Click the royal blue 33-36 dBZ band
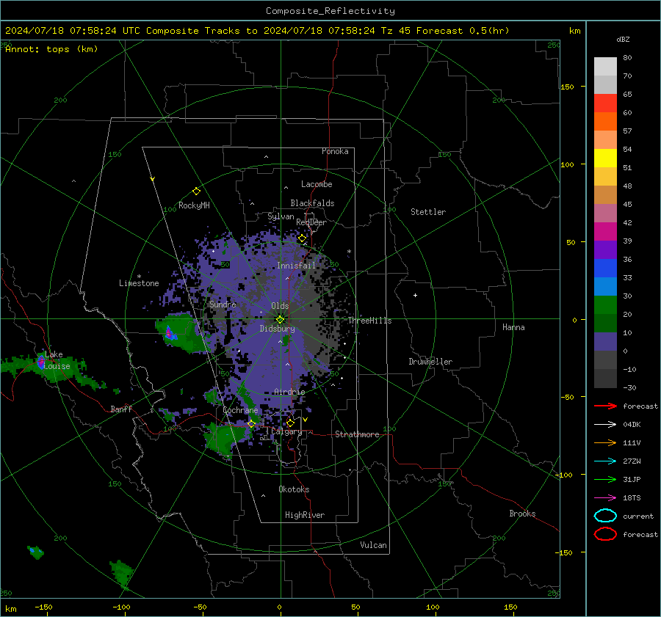This screenshot has height=617, width=661. (x=605, y=269)
